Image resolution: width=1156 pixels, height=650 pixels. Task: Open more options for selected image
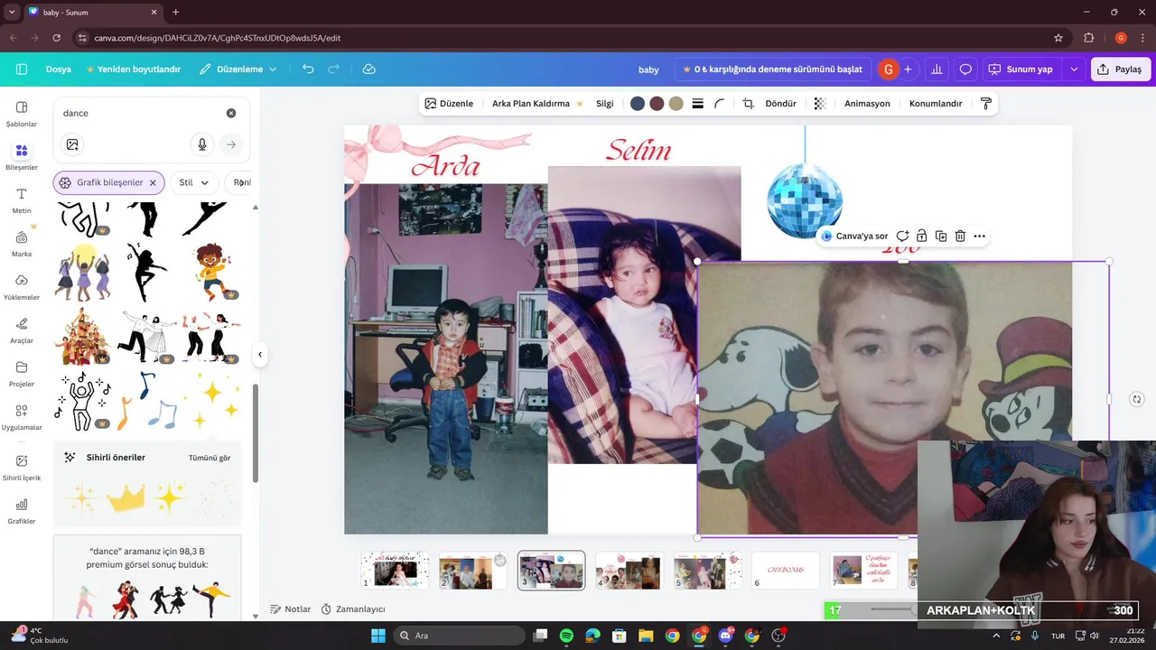tap(980, 236)
